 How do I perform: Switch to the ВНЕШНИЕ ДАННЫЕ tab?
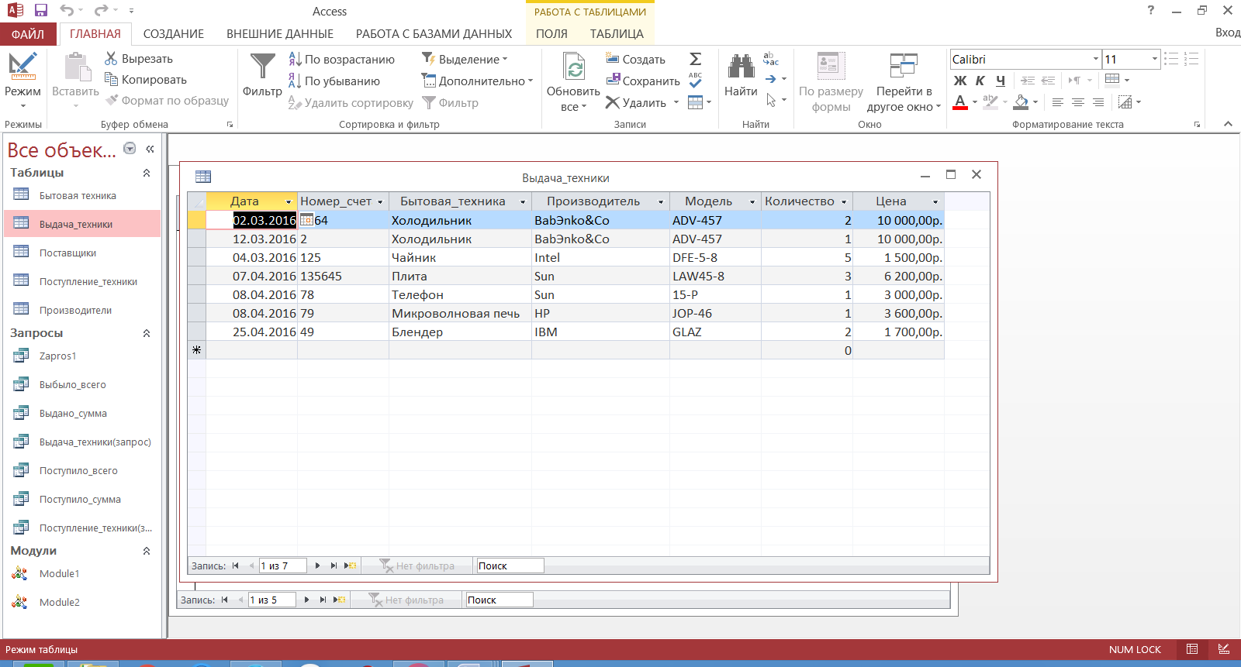[280, 34]
